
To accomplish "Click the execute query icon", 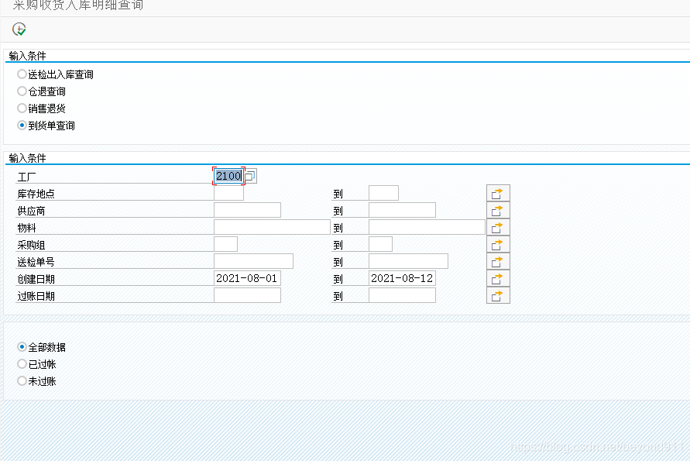I will (x=19, y=29).
